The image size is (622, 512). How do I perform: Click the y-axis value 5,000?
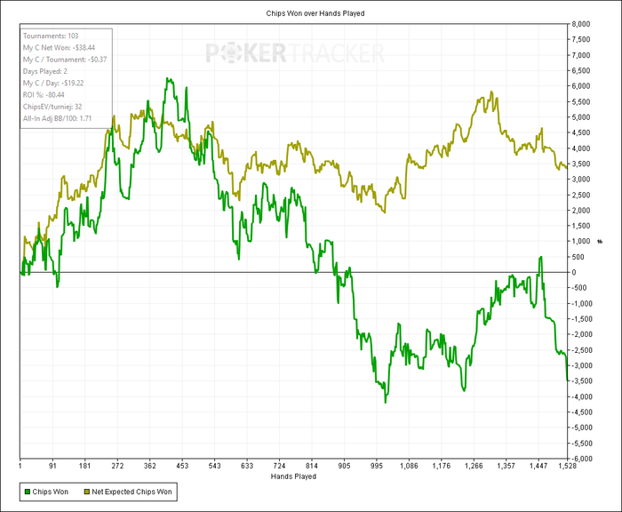(x=581, y=117)
